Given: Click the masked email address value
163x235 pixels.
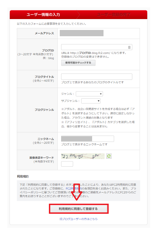Looking at the screenshot, I should [x=82, y=33].
